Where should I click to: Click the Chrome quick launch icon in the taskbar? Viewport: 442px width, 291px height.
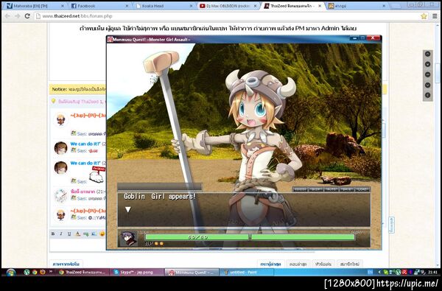pos(35,272)
